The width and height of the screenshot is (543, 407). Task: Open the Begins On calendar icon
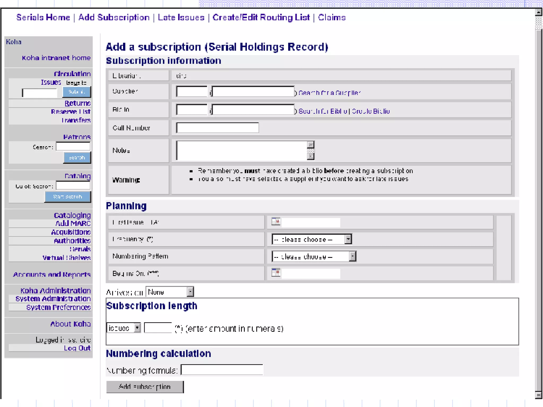[276, 272]
